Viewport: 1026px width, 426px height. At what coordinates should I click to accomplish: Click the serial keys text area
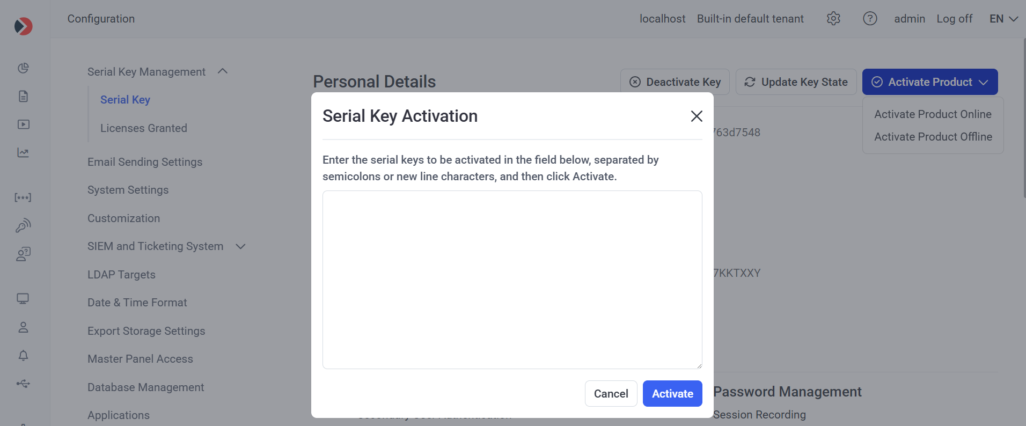coord(512,280)
